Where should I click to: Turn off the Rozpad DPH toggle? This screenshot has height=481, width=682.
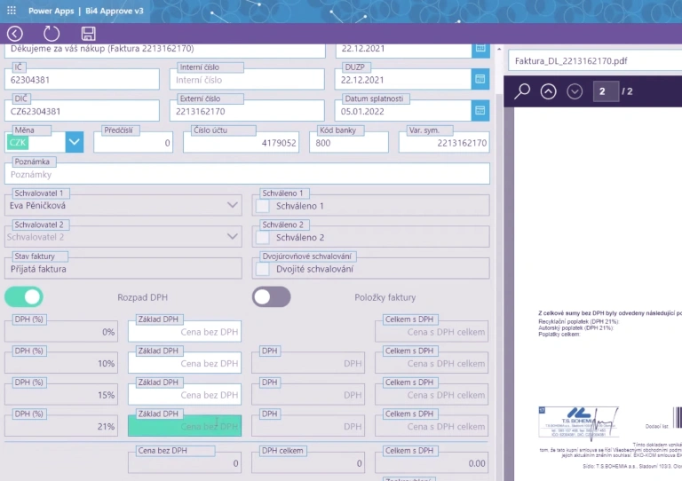[24, 297]
